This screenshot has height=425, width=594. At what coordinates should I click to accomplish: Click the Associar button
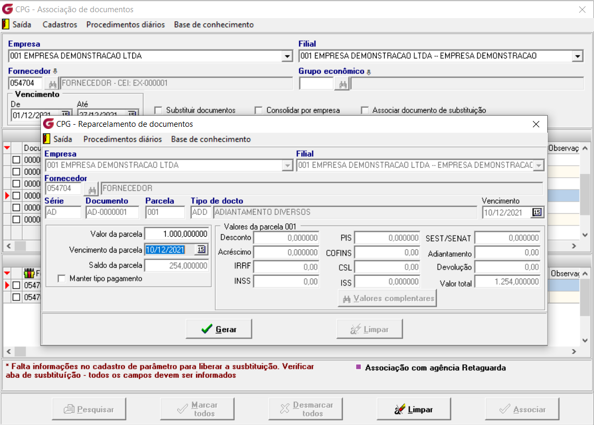[522, 409]
